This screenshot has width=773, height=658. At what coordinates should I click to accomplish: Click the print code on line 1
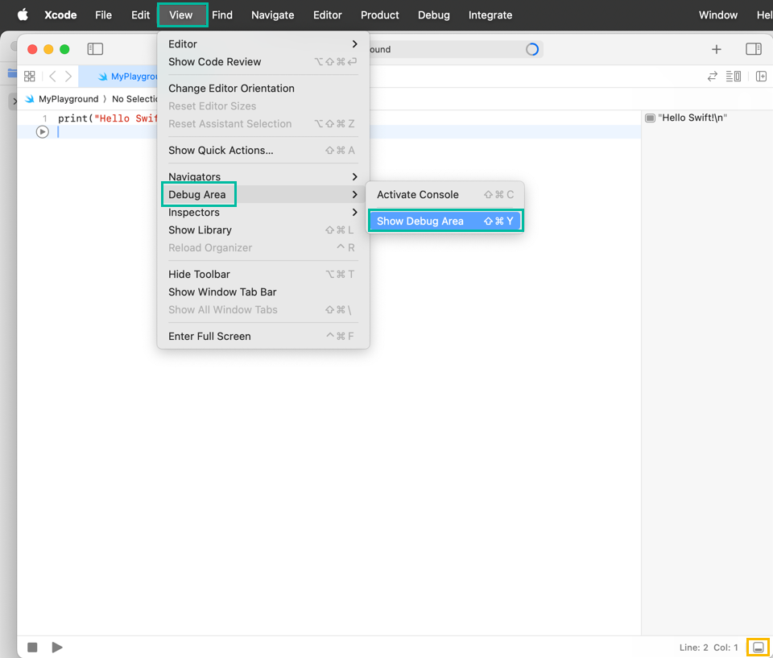(107, 118)
